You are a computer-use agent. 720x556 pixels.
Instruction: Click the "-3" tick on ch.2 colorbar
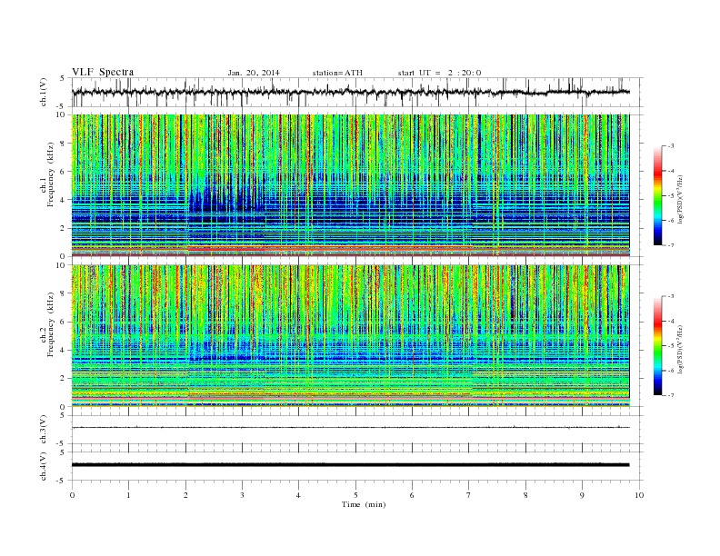(671, 296)
